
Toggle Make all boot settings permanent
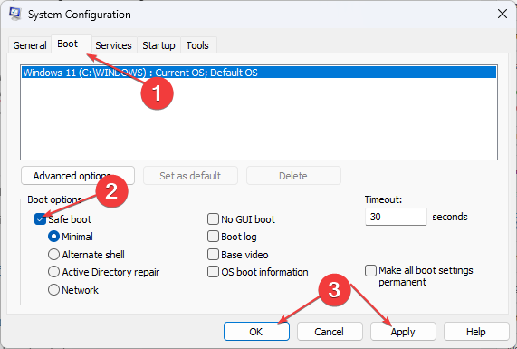pos(370,270)
